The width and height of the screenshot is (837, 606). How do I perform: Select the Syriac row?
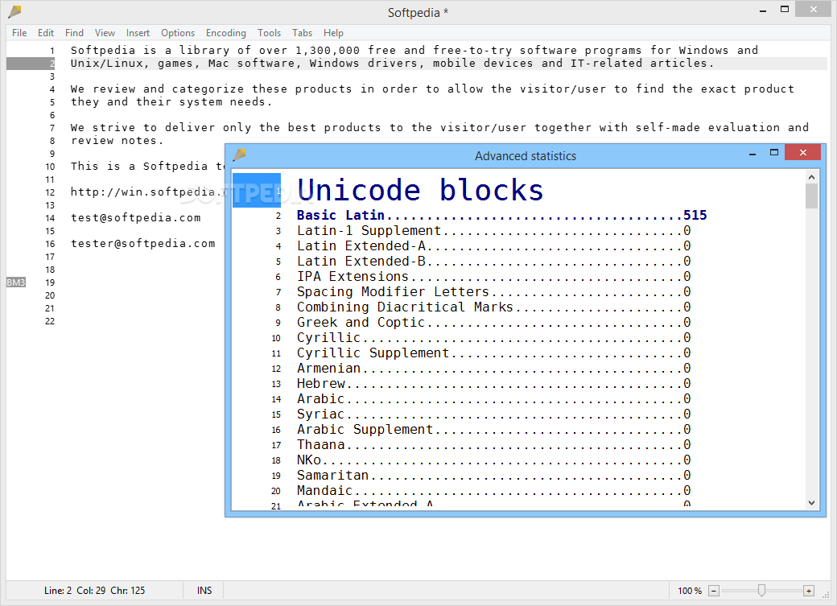tap(494, 414)
